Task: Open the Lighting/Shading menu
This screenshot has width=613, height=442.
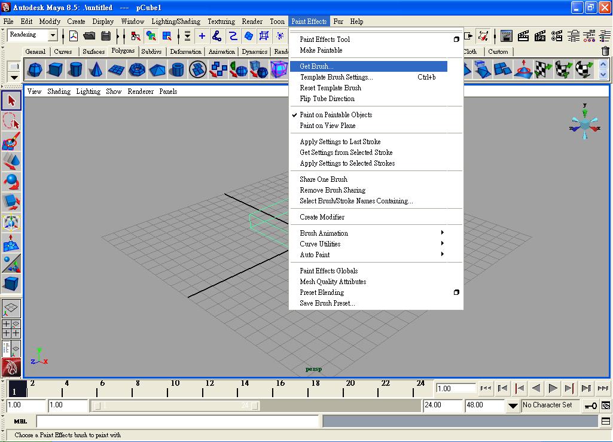Action: pyautogui.click(x=176, y=22)
